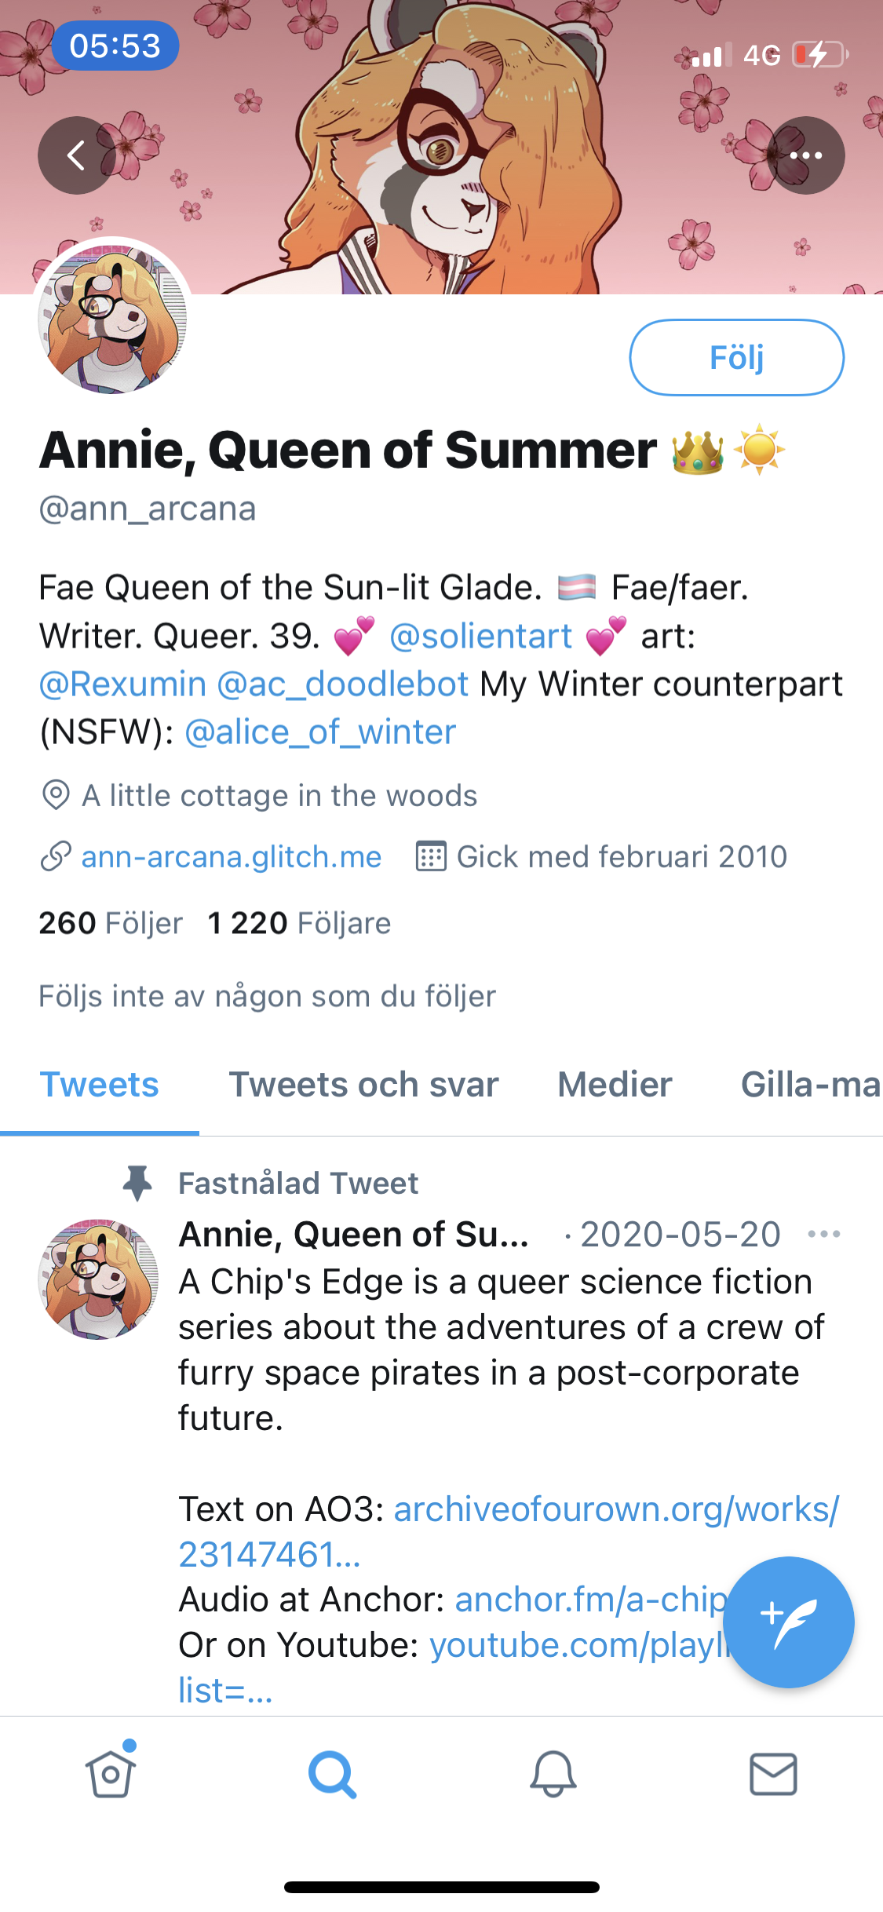Image resolution: width=883 pixels, height=1912 pixels.
Task: Open the Search magnifier tab
Action: 332,1775
